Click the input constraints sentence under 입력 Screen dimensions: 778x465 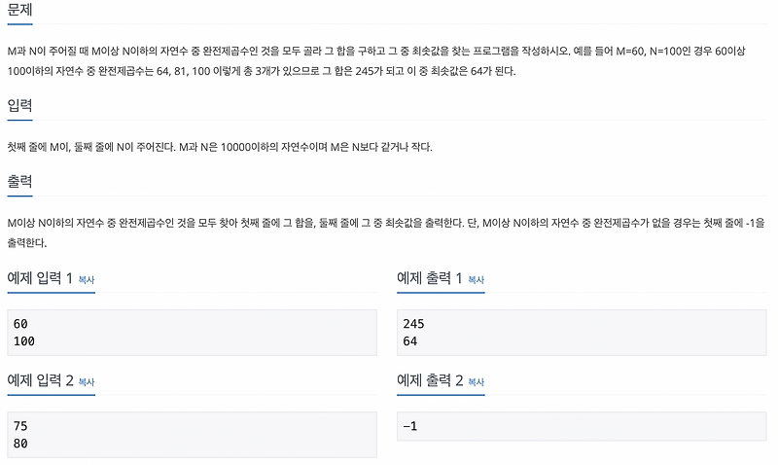220,147
